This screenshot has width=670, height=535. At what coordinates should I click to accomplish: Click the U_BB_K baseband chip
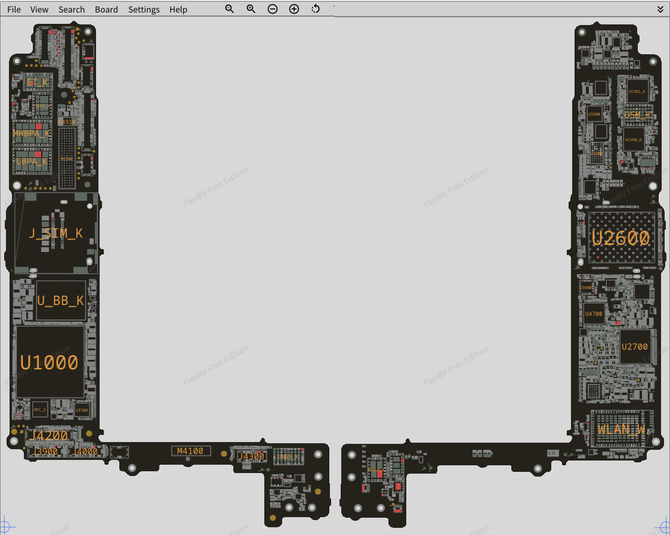point(60,301)
